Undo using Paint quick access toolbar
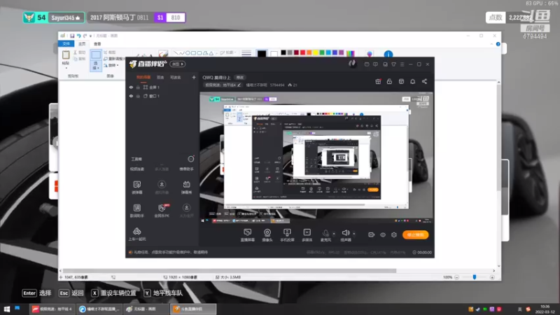 tap(78, 36)
